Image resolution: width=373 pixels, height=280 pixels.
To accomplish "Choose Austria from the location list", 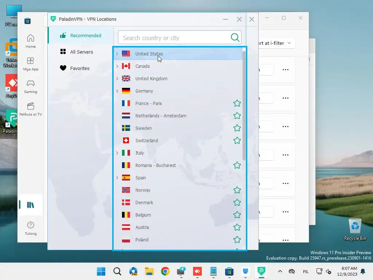I will pyautogui.click(x=178, y=227).
